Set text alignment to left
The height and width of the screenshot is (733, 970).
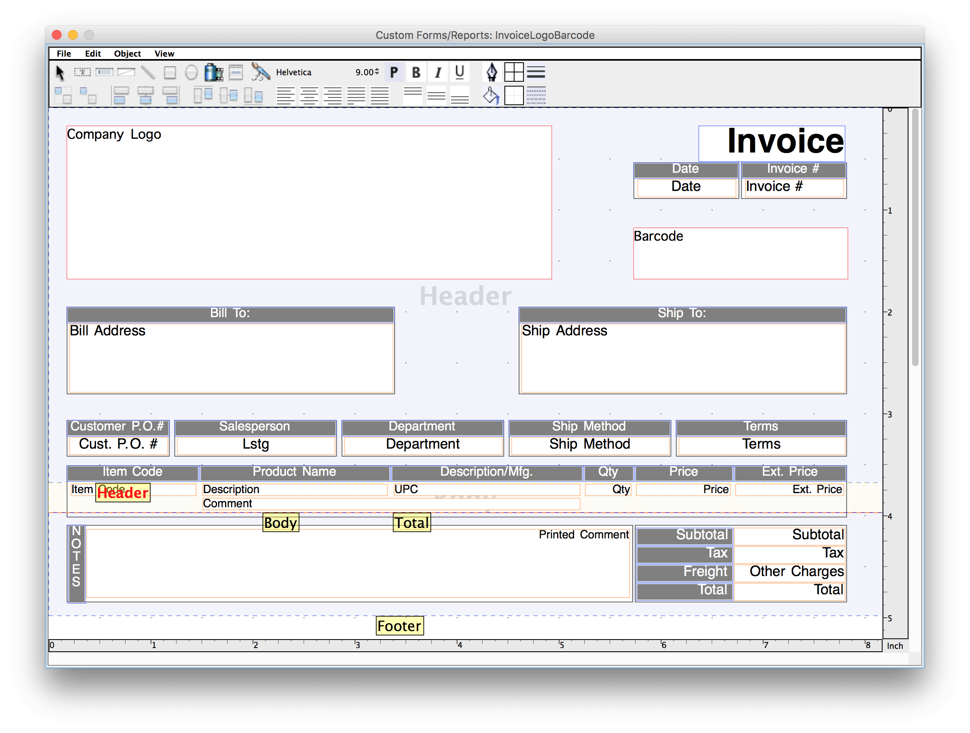pos(285,95)
